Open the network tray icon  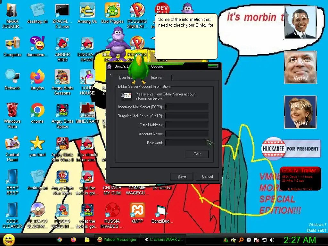[x=264, y=240]
